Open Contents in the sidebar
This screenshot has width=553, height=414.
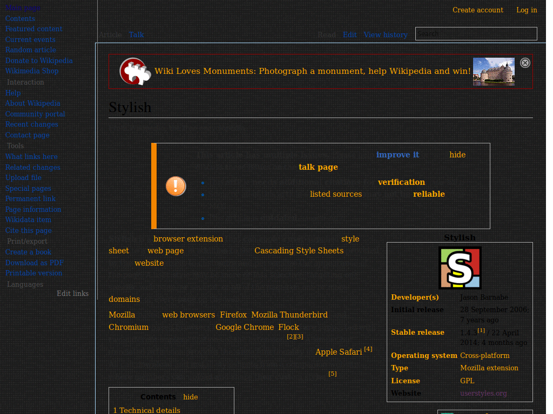point(20,19)
